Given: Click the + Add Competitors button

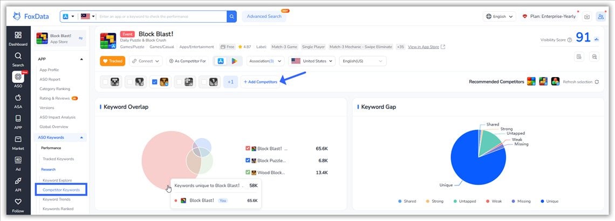Looking at the screenshot, I should click(x=261, y=82).
